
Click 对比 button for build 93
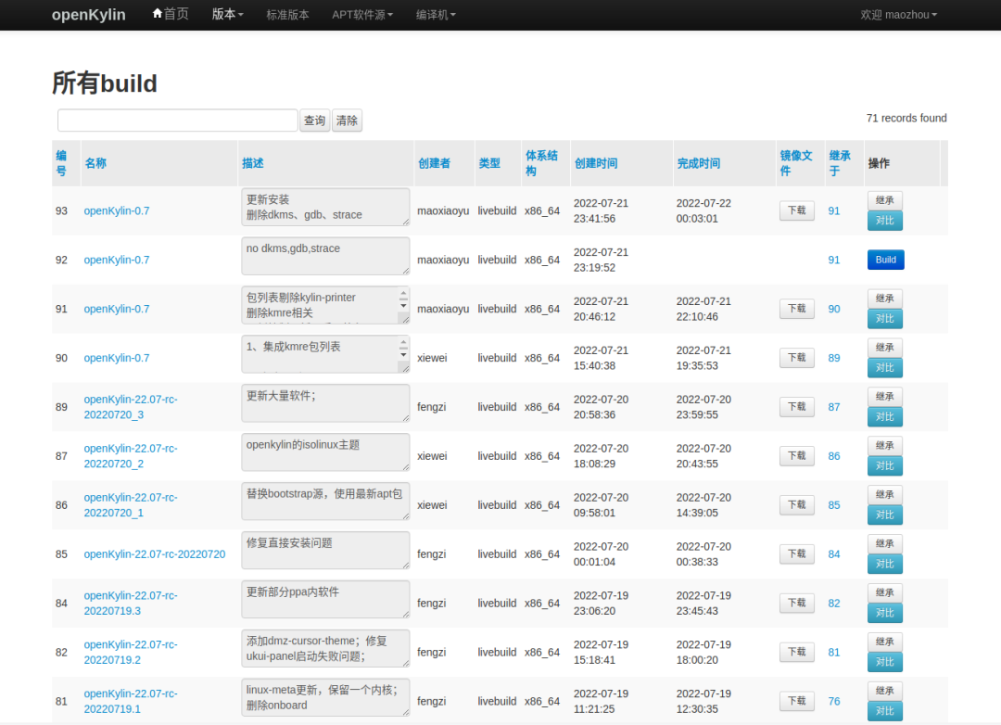point(885,221)
